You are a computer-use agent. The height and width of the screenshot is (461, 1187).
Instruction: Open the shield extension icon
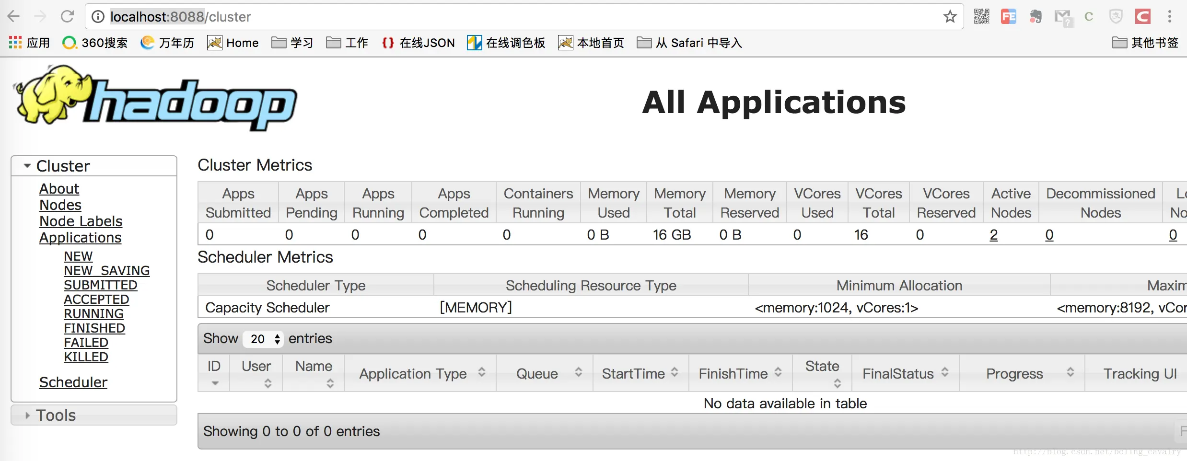coord(1116,17)
